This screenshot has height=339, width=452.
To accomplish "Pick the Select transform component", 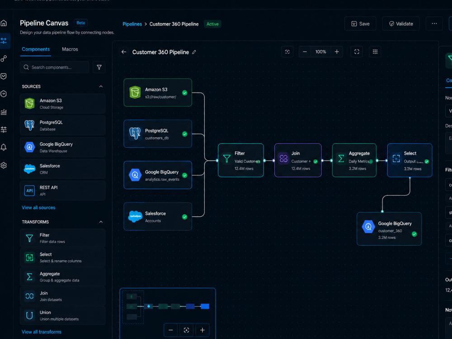I will (x=62, y=258).
